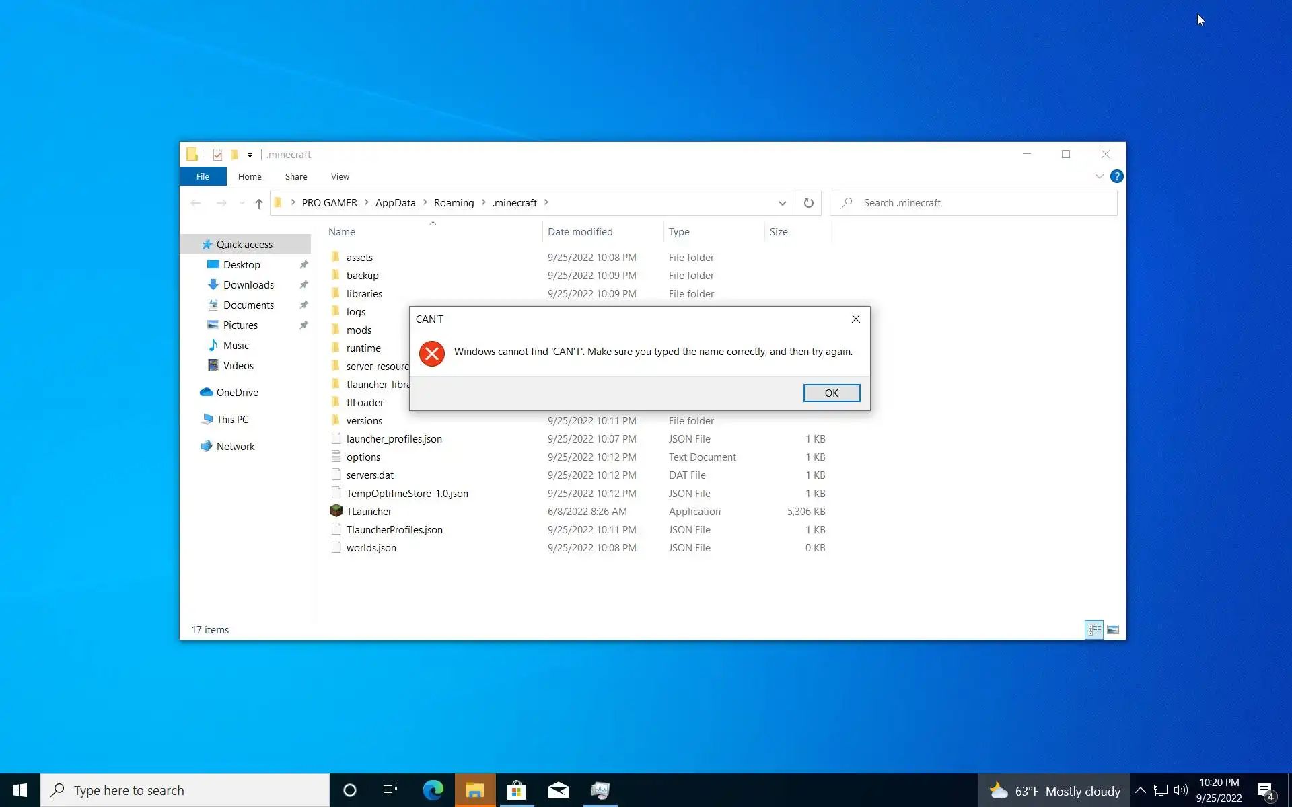This screenshot has height=807, width=1292.
Task: Open the Customize Quick Access Toolbar dropdown
Action: pos(250,155)
